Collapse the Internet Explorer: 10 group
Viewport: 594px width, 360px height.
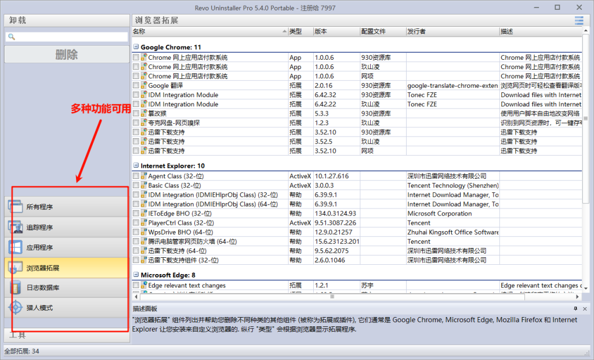click(x=136, y=166)
